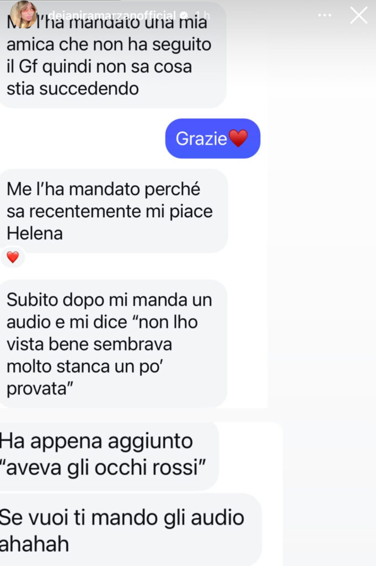Click the 'Se vuoi ti mando gli audio' message
Viewport: 376px width, 566px height.
pyautogui.click(x=130, y=530)
